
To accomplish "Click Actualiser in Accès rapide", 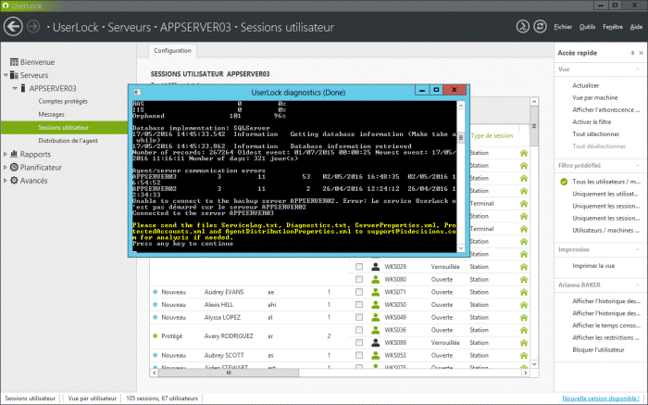I will [x=586, y=85].
